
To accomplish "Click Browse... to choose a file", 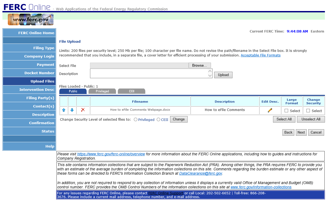I will click(x=200, y=66).
